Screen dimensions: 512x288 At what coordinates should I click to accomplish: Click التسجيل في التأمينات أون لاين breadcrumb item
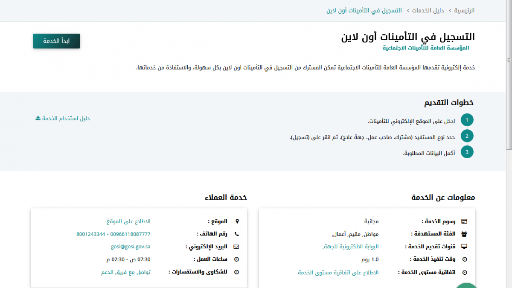tap(364, 10)
